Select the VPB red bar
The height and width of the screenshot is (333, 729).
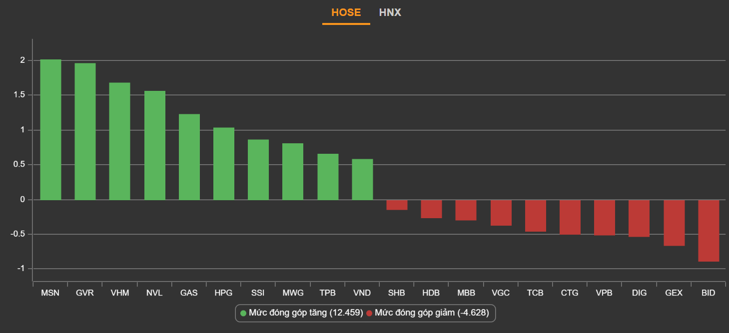click(604, 217)
